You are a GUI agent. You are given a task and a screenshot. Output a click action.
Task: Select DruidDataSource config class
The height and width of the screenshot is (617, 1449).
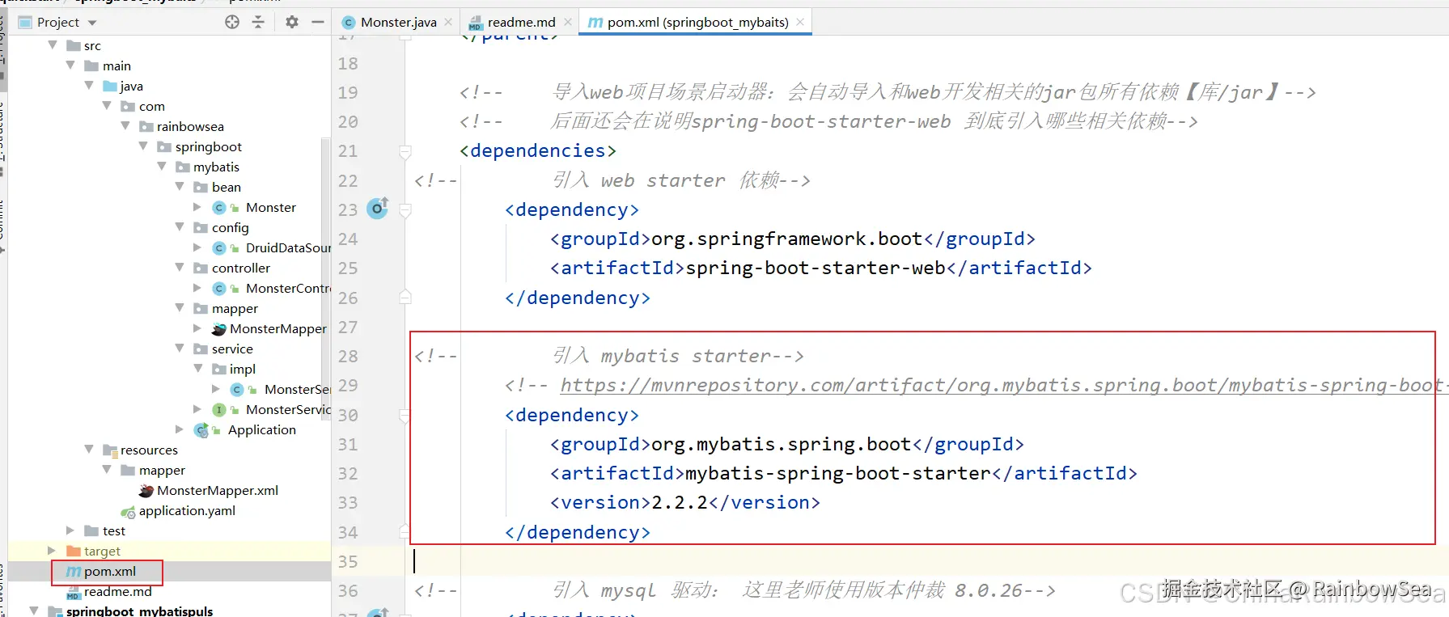(288, 248)
